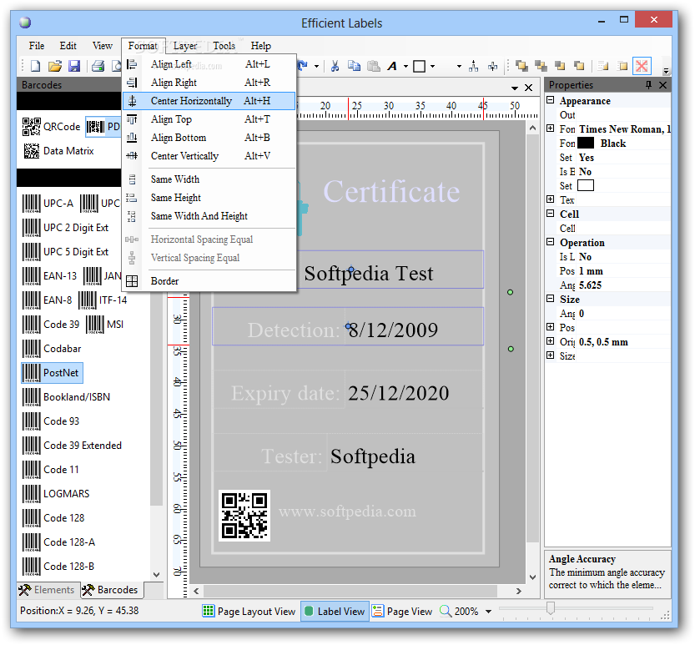Click the Open folder toolbar icon
695x645 pixels.
click(x=54, y=67)
